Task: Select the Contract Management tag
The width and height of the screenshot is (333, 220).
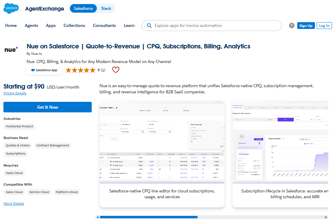Action: click(x=53, y=145)
